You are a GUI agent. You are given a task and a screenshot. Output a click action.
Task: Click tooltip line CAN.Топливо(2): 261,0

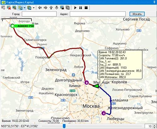tap(113, 58)
